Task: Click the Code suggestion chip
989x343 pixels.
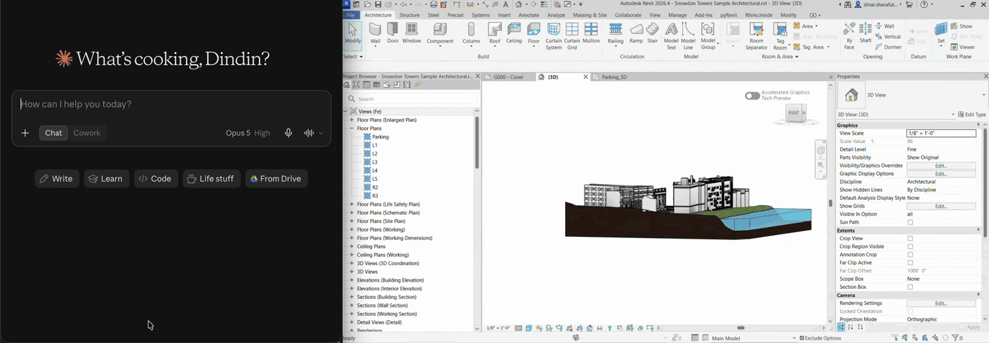Action: 156,179
